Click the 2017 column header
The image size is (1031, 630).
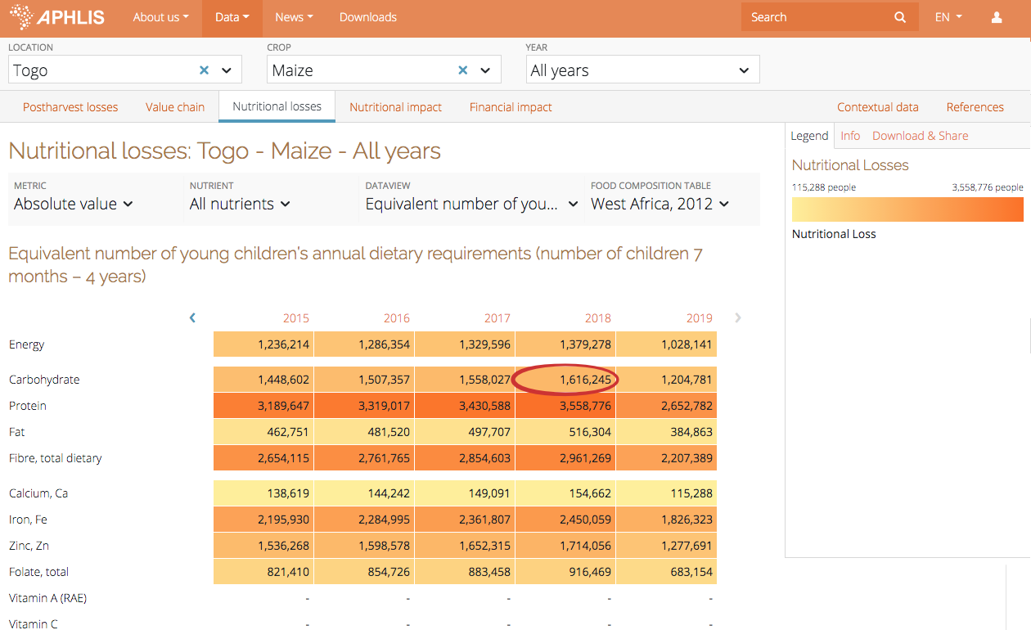pyautogui.click(x=497, y=318)
